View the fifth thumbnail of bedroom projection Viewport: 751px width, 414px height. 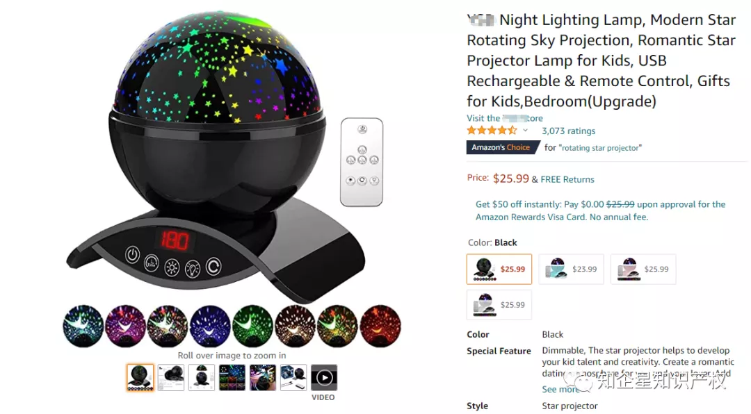[263, 378]
